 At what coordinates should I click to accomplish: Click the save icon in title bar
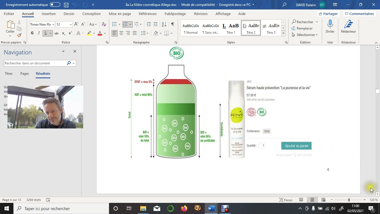pyautogui.click(x=66, y=5)
